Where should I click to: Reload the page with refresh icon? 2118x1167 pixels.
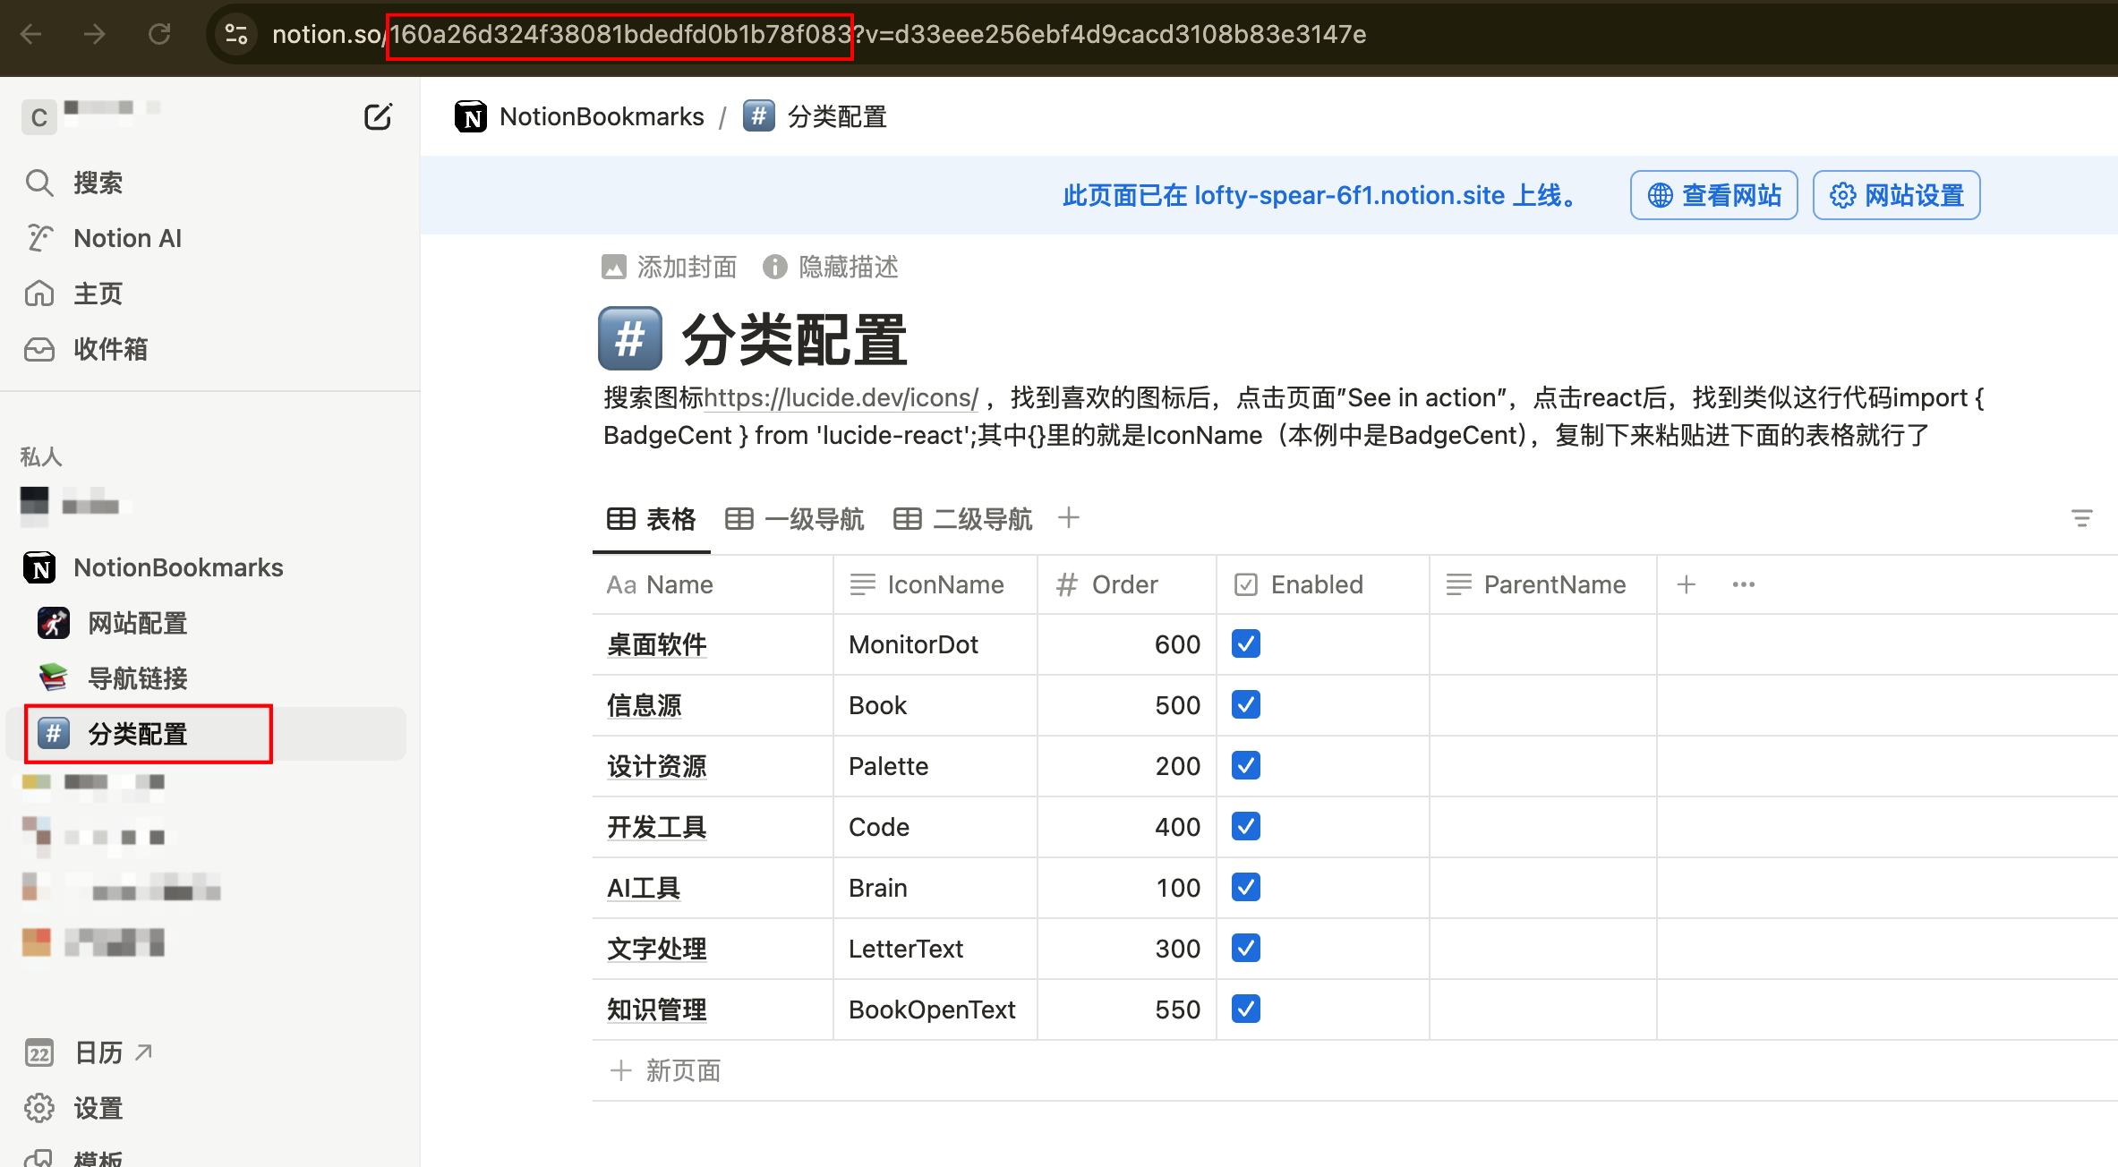click(x=159, y=34)
